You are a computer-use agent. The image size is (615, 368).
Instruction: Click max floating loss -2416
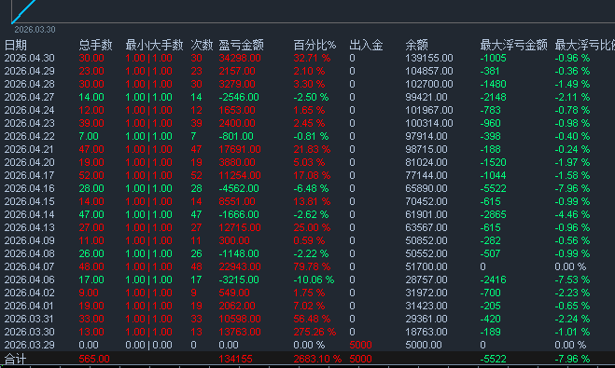[x=493, y=279]
